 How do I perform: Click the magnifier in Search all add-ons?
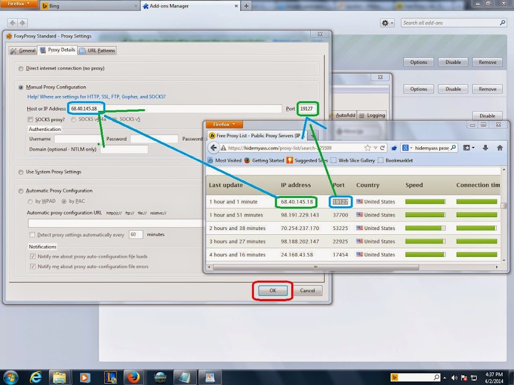pyautogui.click(x=502, y=23)
